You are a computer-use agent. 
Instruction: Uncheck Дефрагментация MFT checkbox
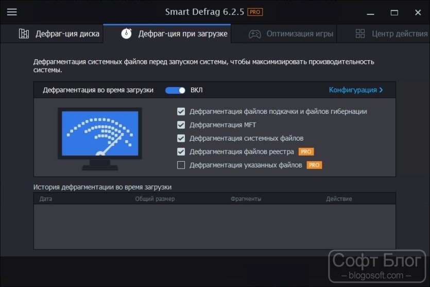181,125
